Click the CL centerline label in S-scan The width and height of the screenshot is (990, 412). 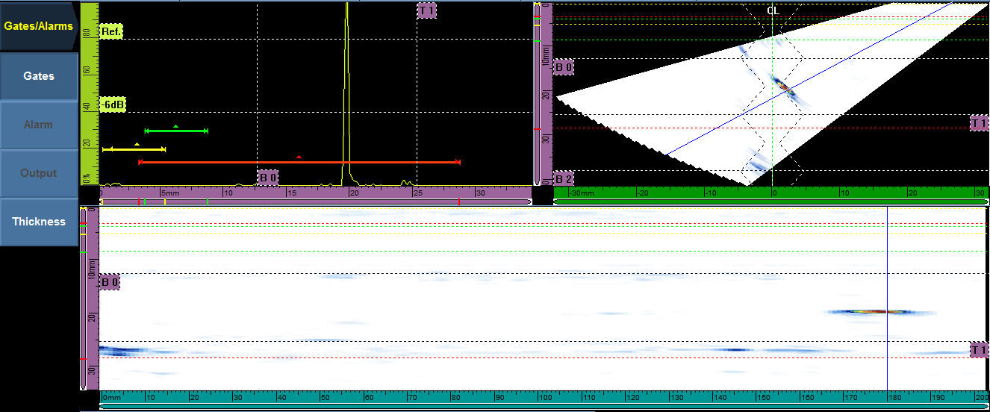pos(773,10)
